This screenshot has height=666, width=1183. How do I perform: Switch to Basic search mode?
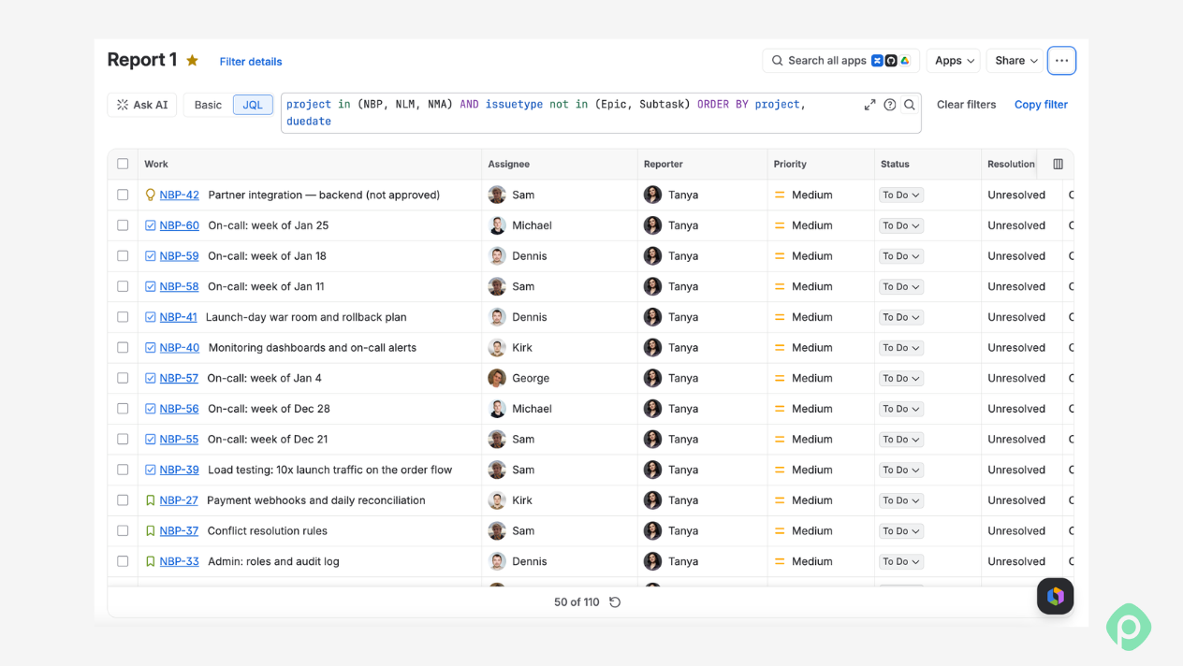pos(208,105)
